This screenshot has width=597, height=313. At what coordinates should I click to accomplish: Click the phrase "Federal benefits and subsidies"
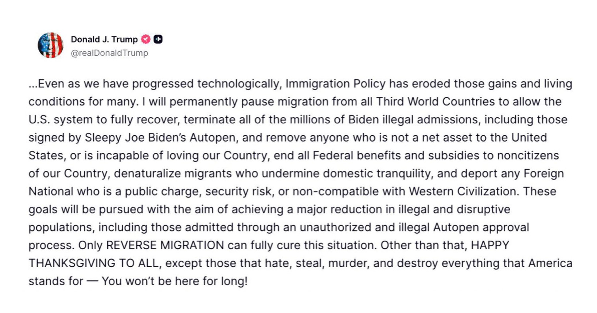coord(396,155)
